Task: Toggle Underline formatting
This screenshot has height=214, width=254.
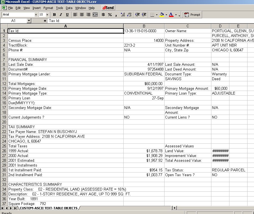Action: (67, 15)
